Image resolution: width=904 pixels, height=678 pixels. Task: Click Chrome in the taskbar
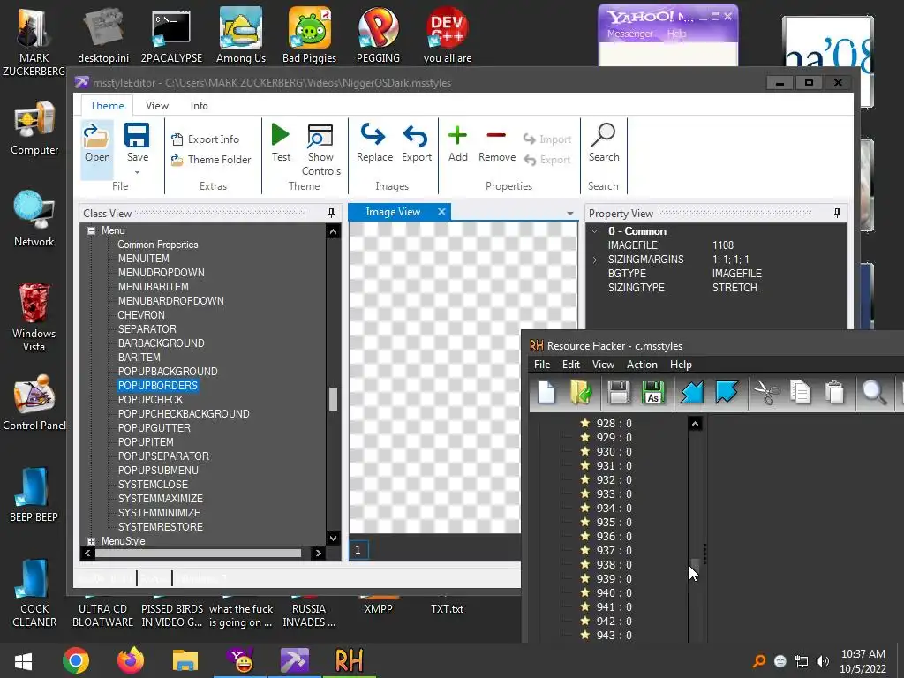pos(76,660)
